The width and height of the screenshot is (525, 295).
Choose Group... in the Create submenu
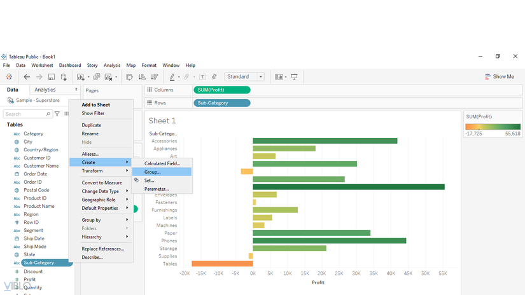[162, 172]
